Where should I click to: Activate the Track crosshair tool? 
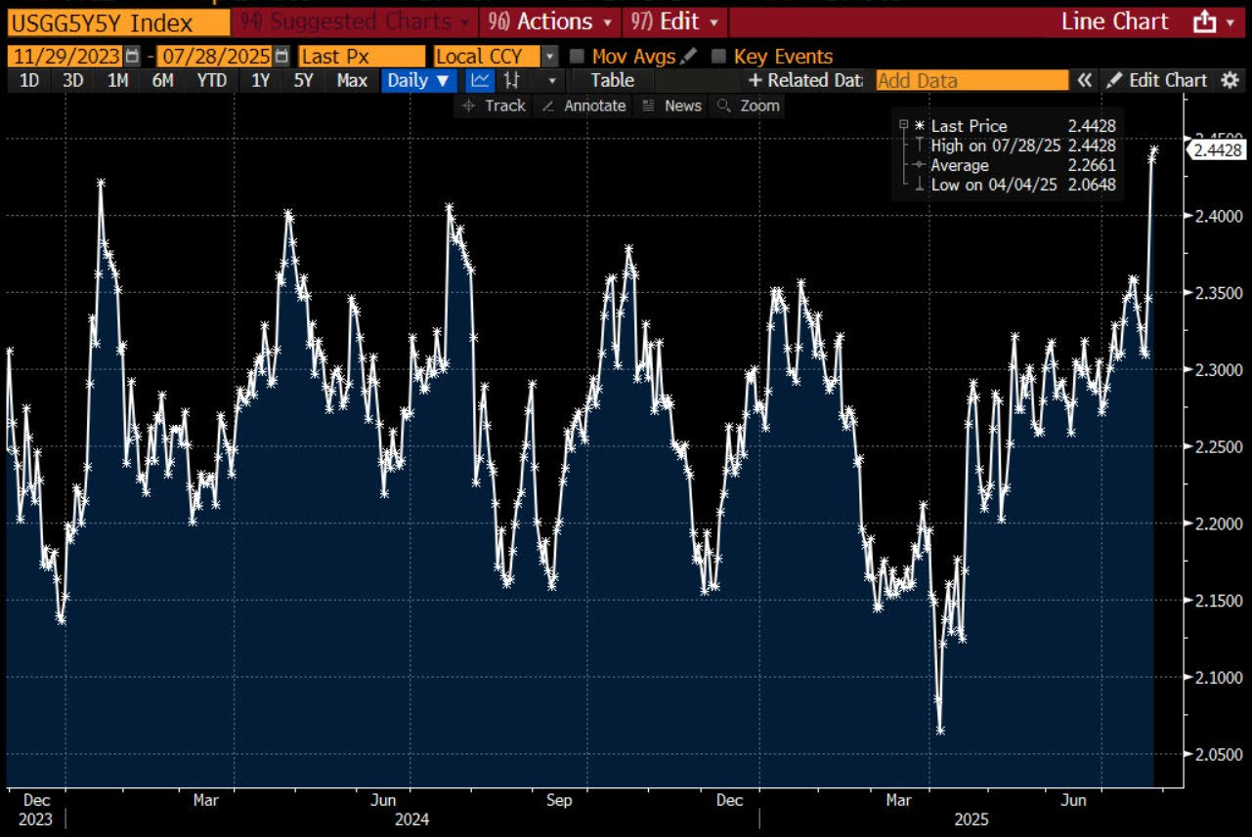495,105
